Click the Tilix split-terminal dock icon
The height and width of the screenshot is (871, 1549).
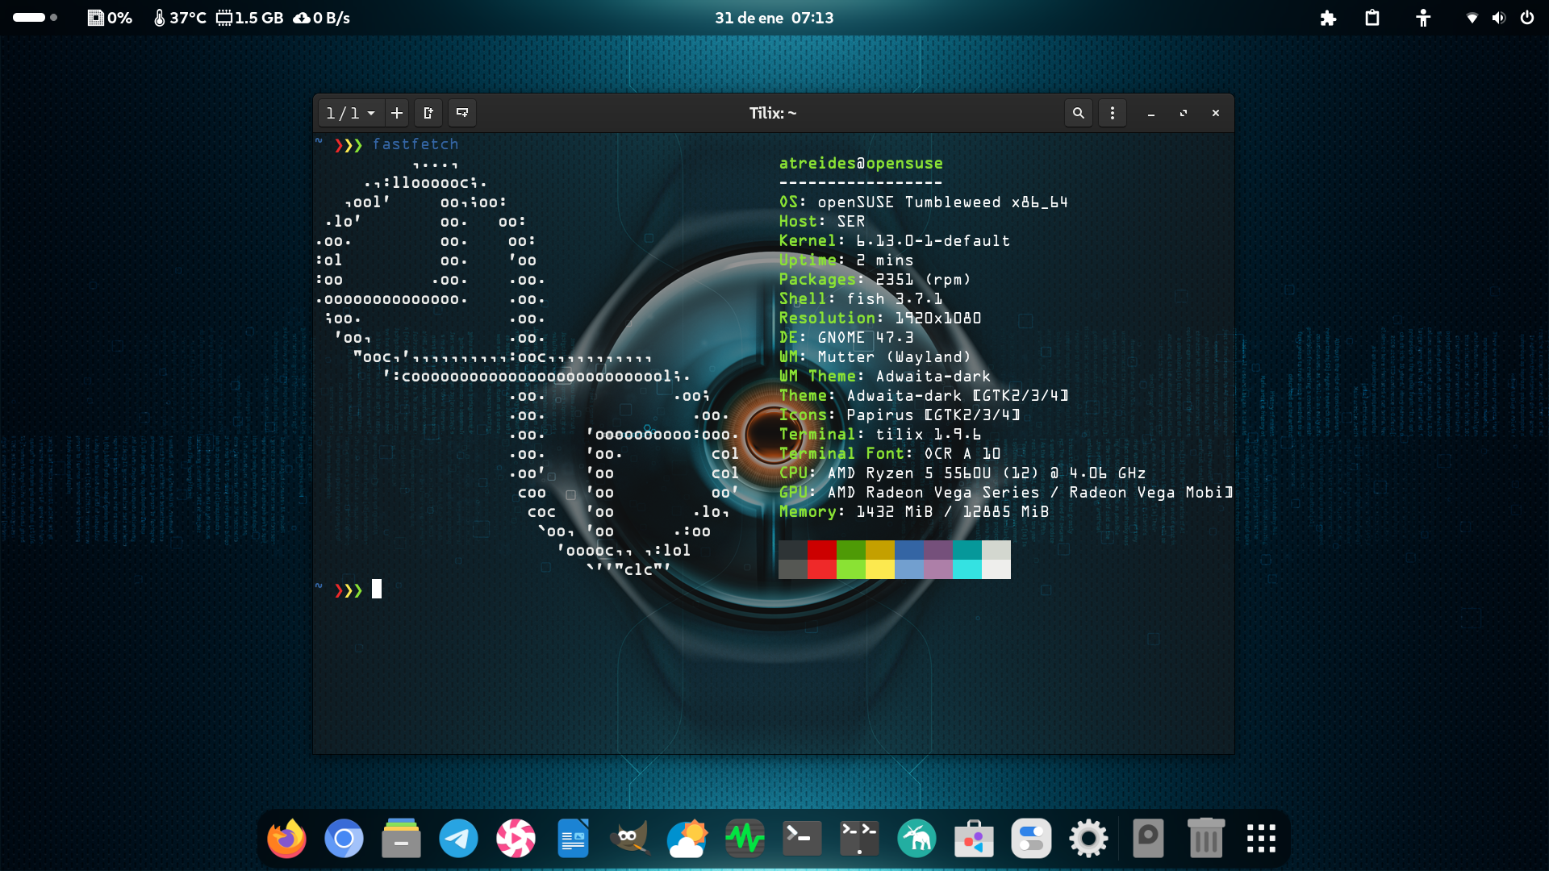859,839
